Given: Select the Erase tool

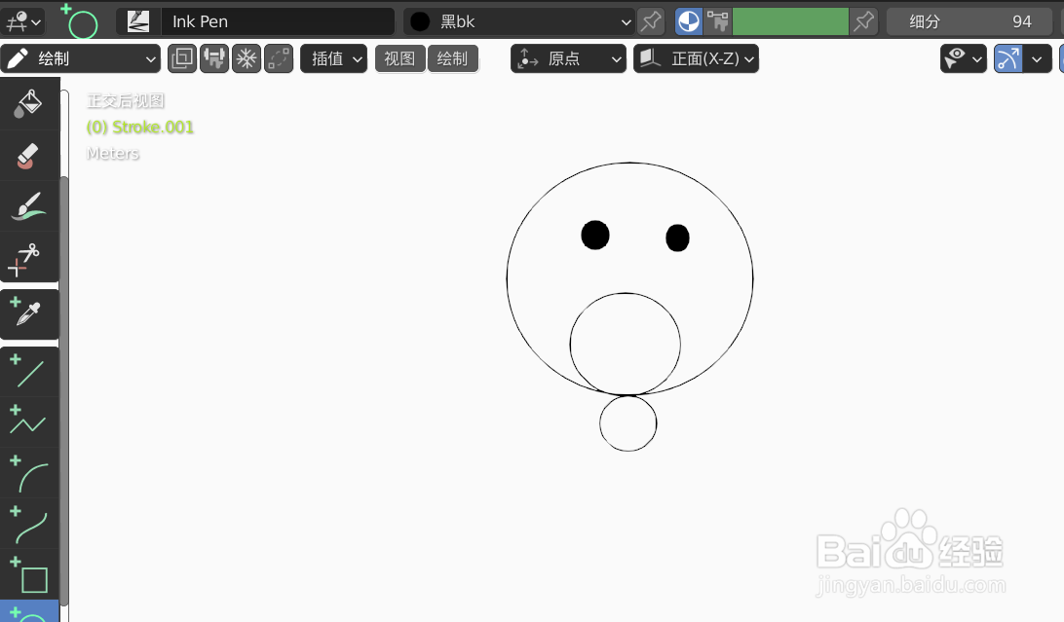Looking at the screenshot, I should pyautogui.click(x=28, y=155).
